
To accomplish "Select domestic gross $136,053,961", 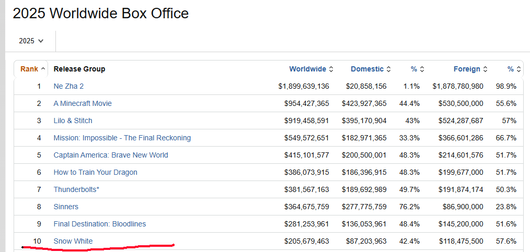I will click(x=364, y=224).
